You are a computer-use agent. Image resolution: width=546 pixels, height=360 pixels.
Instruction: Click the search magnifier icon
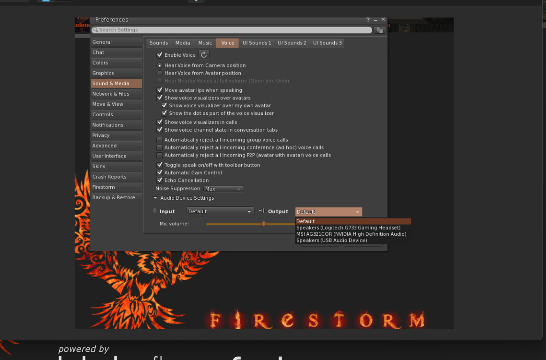click(95, 30)
